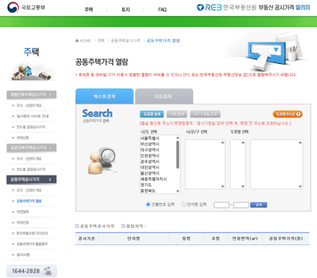Select 광주광역시 in the 시/도 list
317x278 pixels.
point(150,162)
